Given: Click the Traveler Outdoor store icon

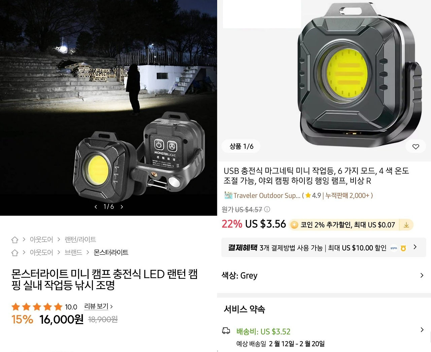Looking at the screenshot, I should pos(228,195).
